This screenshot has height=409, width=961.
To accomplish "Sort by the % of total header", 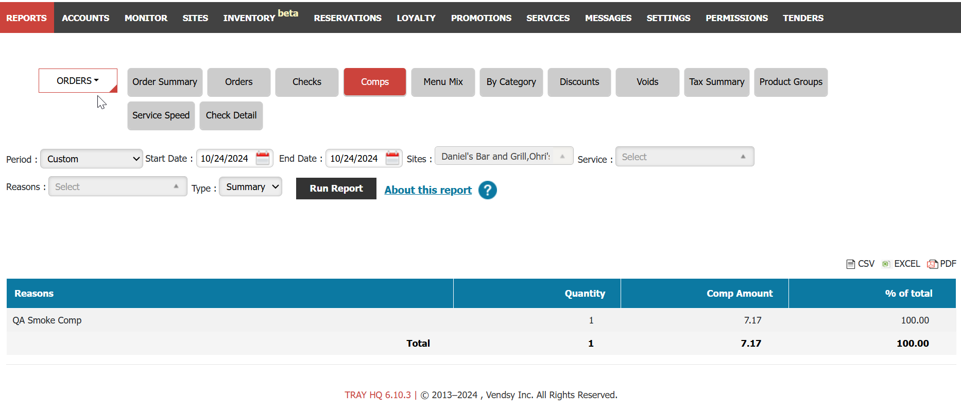I will 872,294.
